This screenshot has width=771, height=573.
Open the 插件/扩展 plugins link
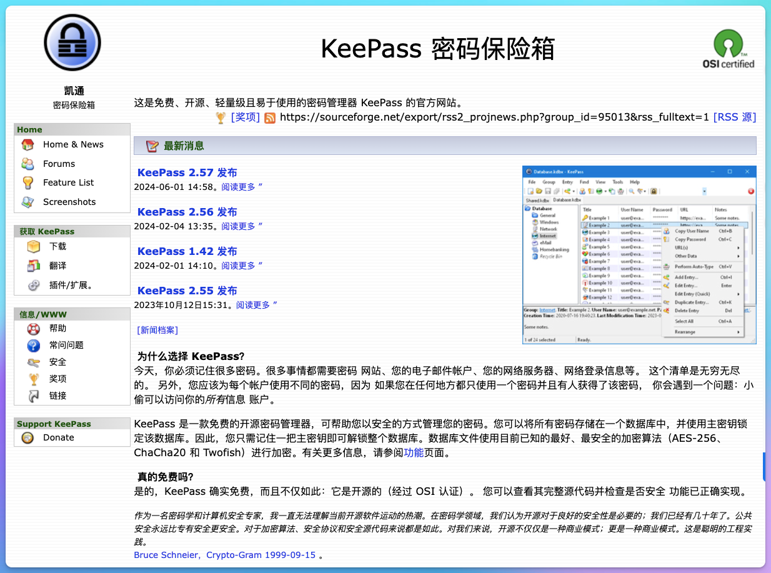point(71,286)
